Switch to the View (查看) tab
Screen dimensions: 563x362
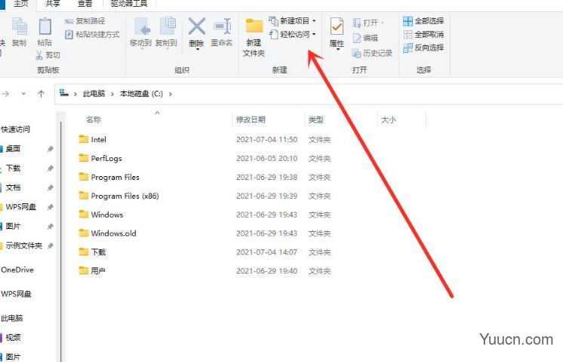[85, 4]
